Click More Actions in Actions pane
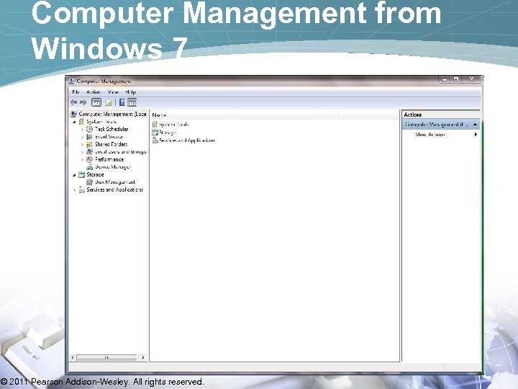Screen dimensions: 518x389 [430, 134]
